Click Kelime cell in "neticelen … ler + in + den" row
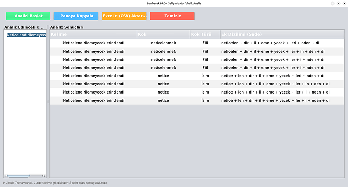 click(93, 52)
